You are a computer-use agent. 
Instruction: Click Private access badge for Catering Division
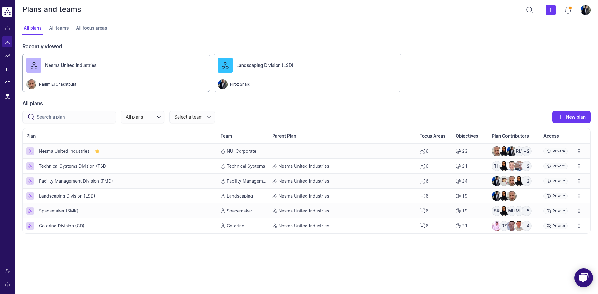click(x=556, y=226)
